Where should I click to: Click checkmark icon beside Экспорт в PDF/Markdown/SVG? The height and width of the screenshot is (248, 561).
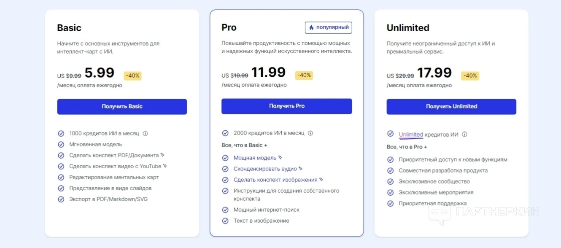(61, 199)
